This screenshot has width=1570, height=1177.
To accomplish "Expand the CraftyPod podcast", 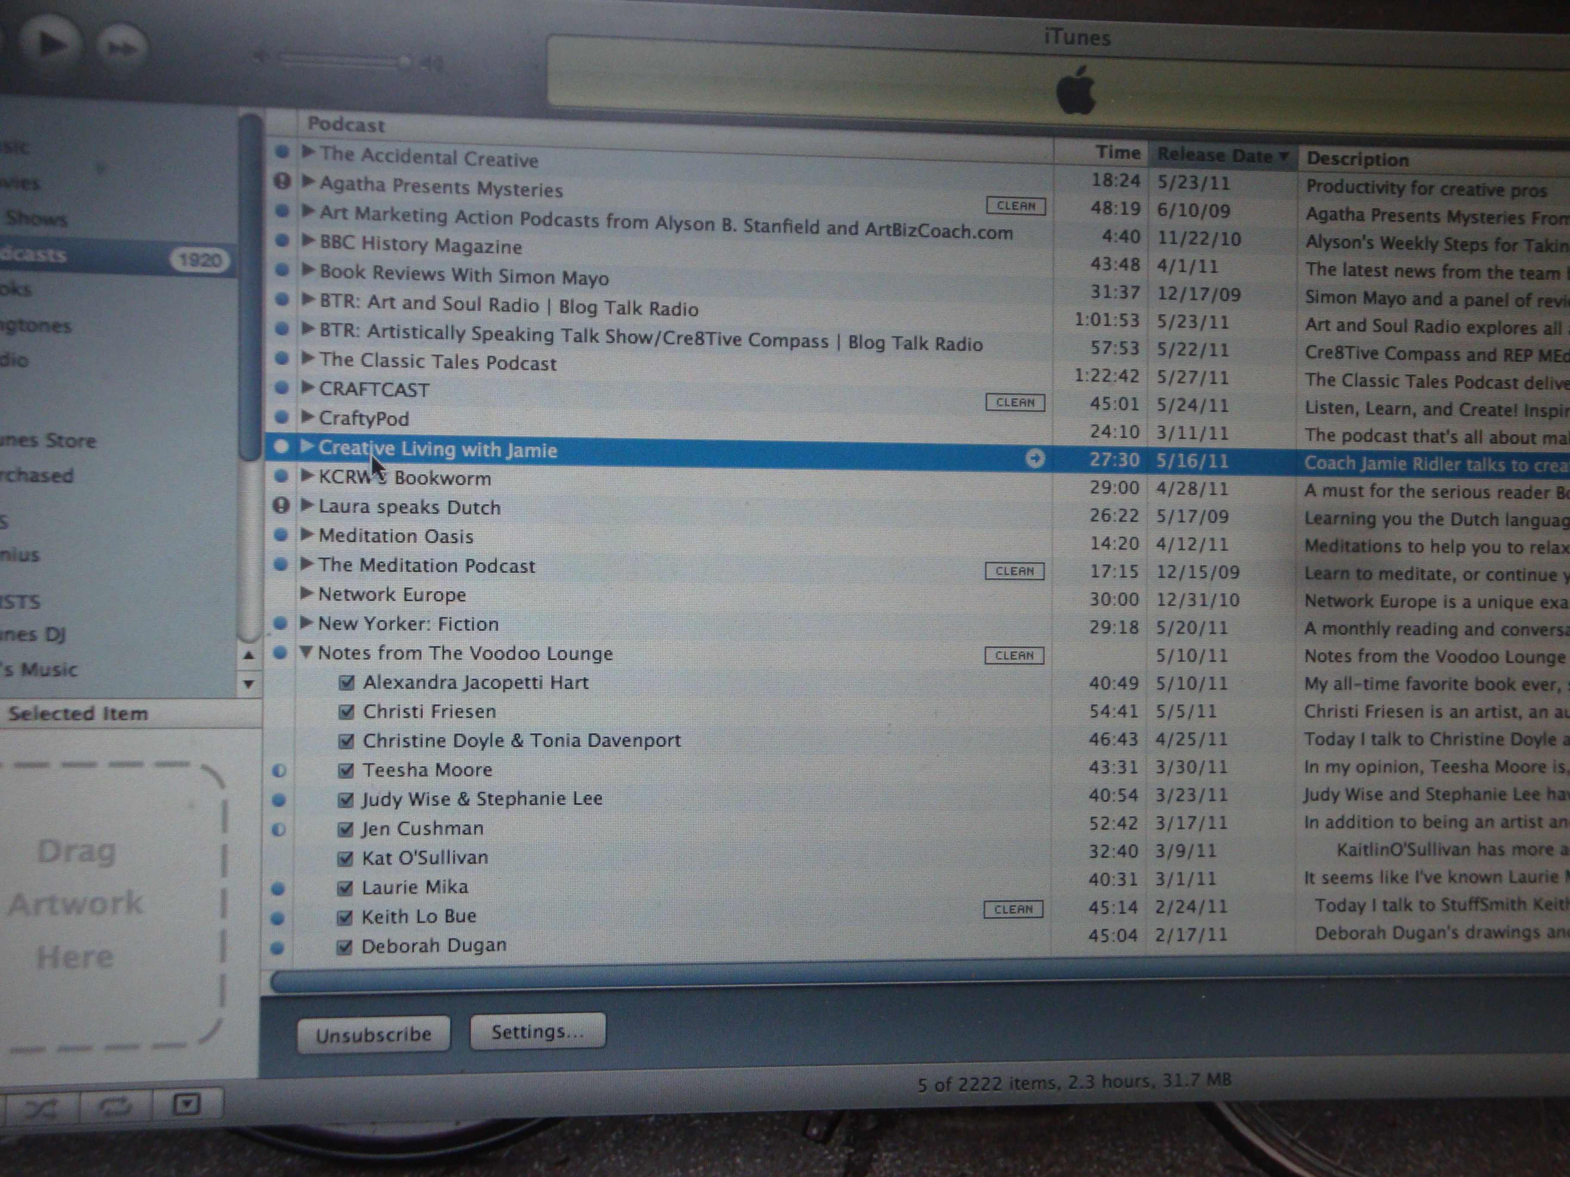I will pos(307,416).
